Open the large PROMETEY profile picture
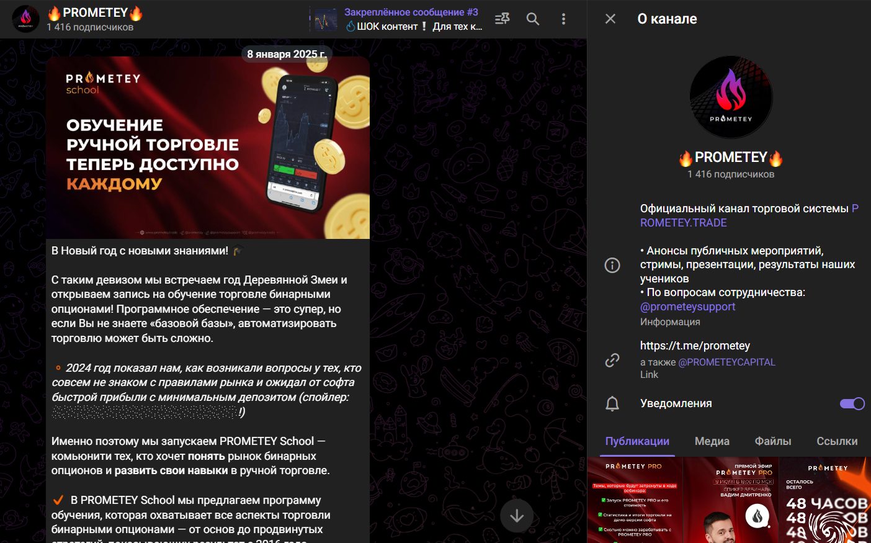The width and height of the screenshot is (871, 543). pos(731,97)
